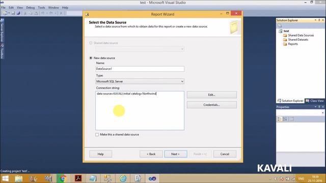Click the notepad taskbar icon

point(93,178)
